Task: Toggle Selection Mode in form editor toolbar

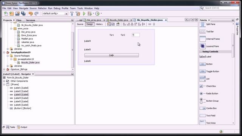Action: pos(109,24)
